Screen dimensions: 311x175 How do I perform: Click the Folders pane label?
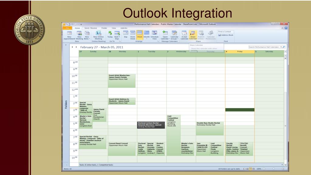tap(66, 105)
